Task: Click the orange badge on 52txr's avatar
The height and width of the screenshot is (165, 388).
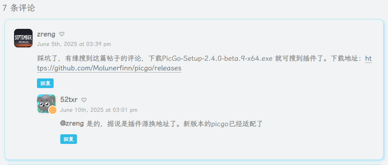Action: point(53,110)
